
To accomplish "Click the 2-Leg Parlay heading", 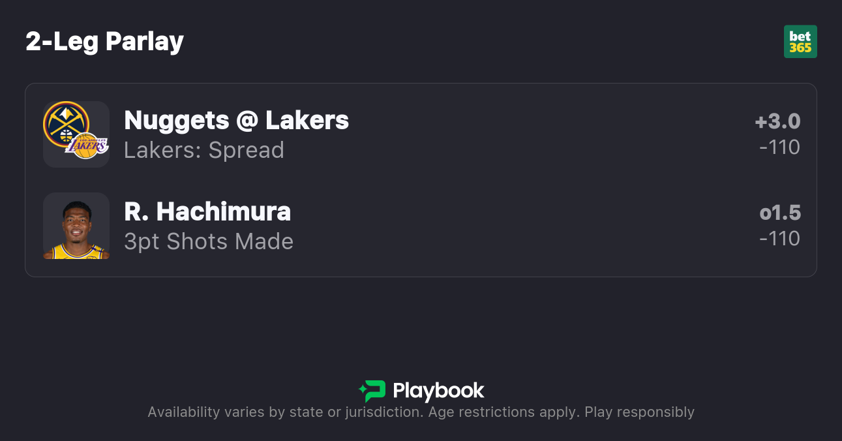I will coord(104,41).
